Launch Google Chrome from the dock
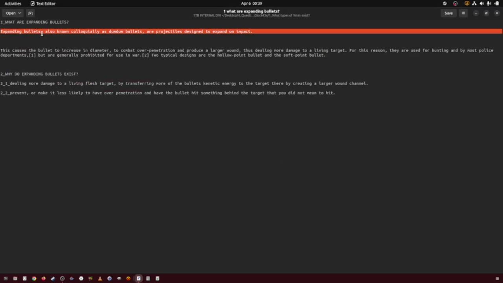The image size is (503, 283). pyautogui.click(x=34, y=278)
